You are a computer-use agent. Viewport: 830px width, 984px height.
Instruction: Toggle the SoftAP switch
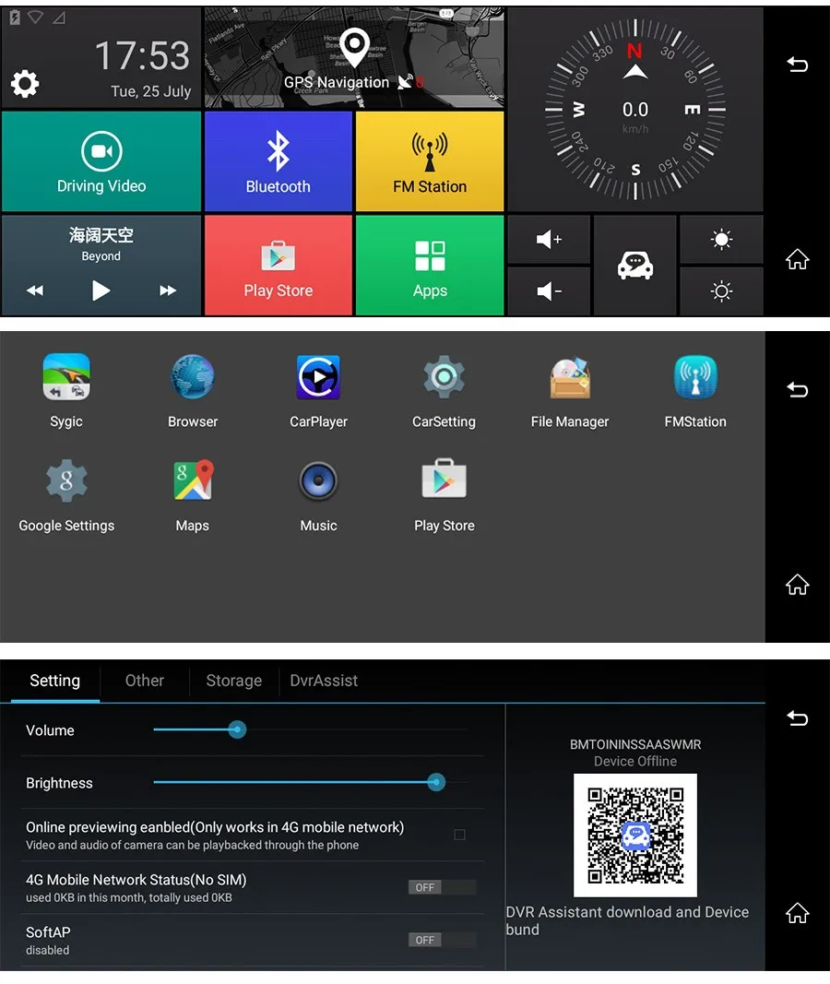[x=442, y=940]
